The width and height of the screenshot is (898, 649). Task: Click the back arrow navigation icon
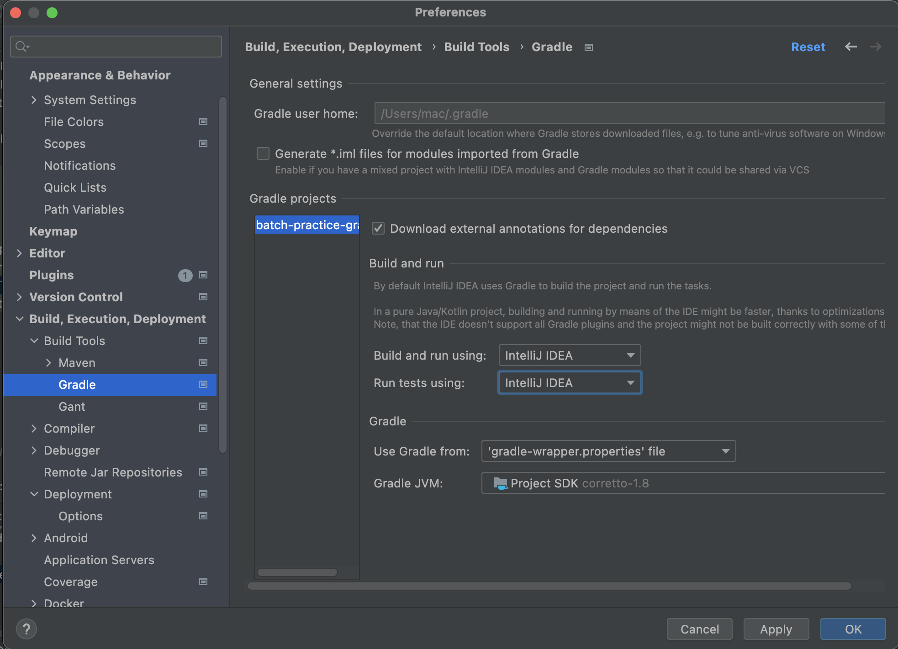850,47
